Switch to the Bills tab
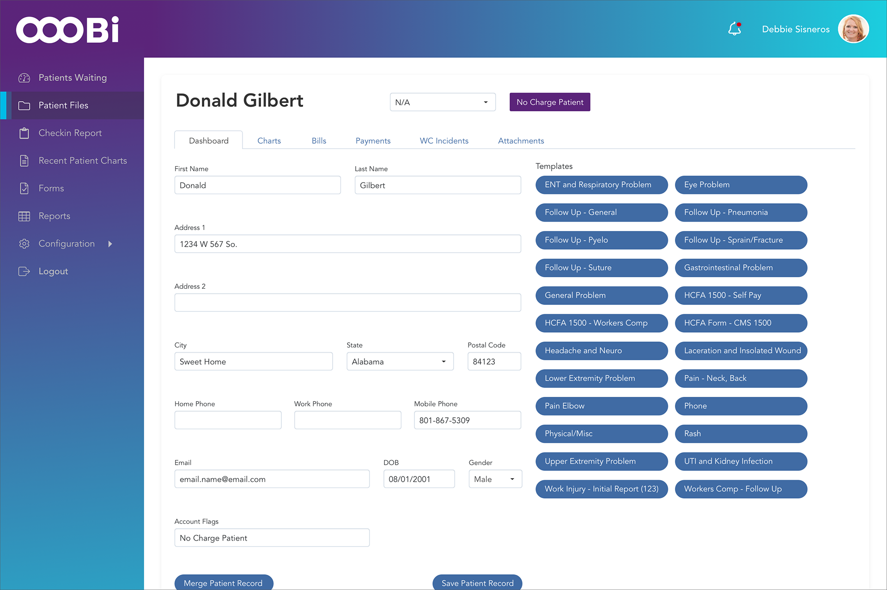 click(x=319, y=140)
